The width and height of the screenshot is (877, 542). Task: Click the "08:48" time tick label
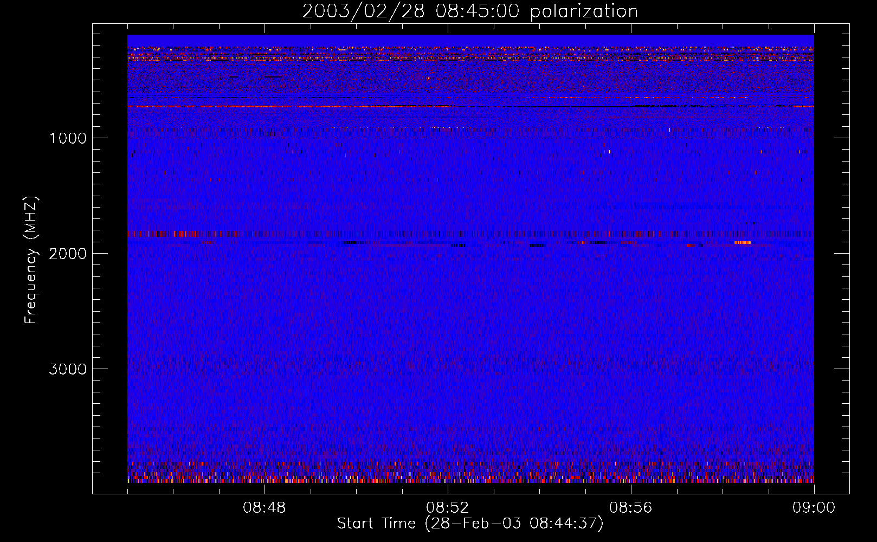[264, 508]
